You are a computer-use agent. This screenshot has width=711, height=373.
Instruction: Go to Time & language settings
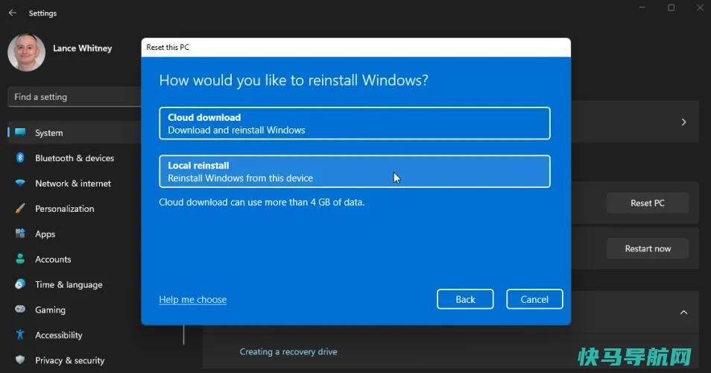[x=69, y=284]
